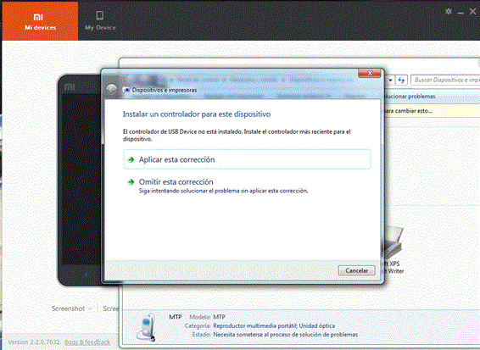Close the driver installation dialog
This screenshot has height=350, width=480.
point(370,73)
